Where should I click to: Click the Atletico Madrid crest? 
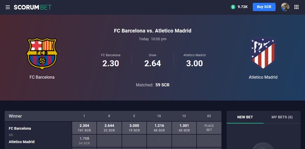[263, 53]
